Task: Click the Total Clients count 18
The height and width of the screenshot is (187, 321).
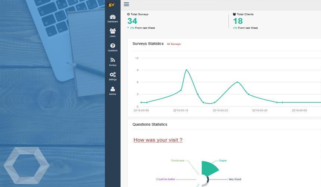Action: [x=238, y=21]
